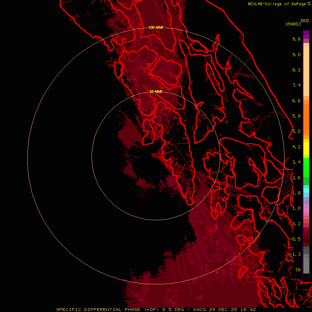The image size is (312, 312).
Task: Click the 7.4 value on the color scale
Action: pos(296,85)
